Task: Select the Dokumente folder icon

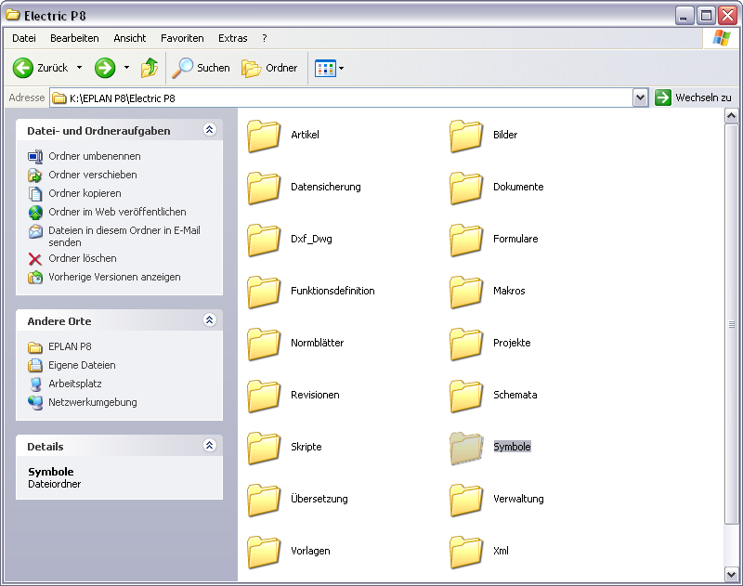Action: click(466, 188)
